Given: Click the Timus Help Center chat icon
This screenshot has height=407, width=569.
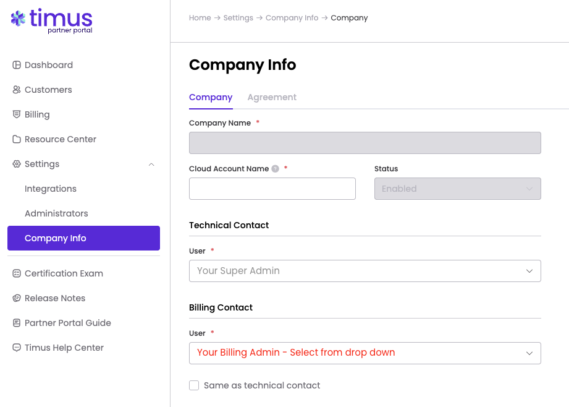Looking at the screenshot, I should point(16,348).
